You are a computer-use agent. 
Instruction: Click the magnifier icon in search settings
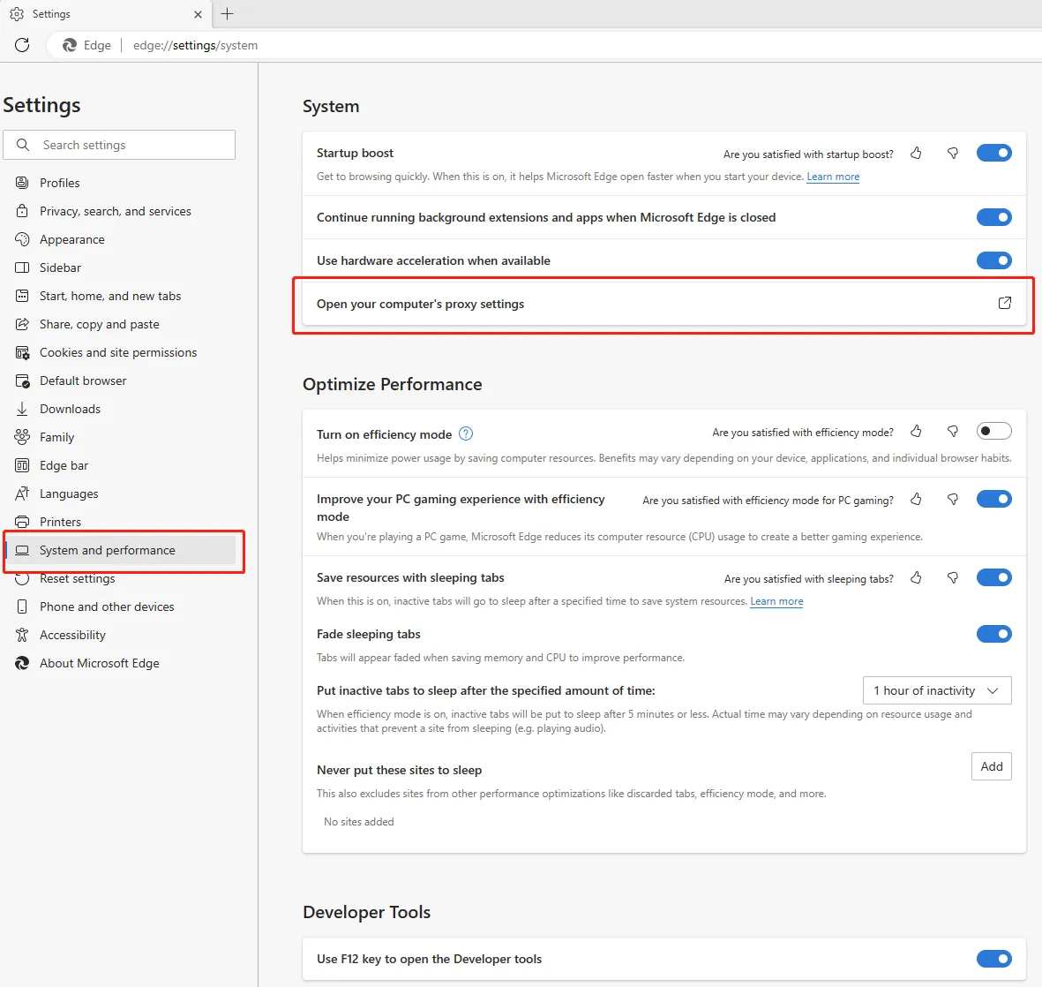coord(23,144)
